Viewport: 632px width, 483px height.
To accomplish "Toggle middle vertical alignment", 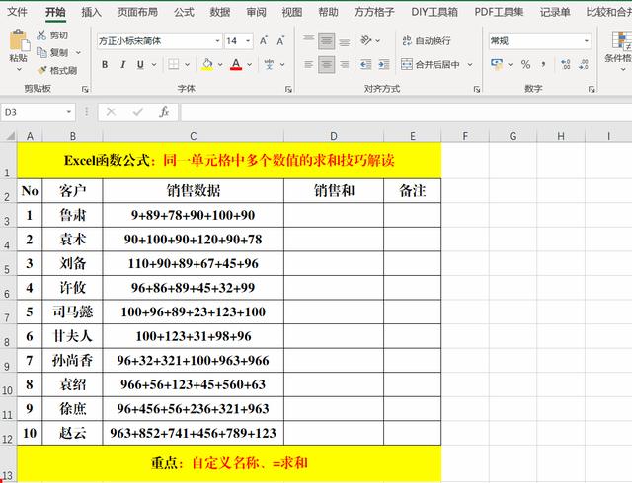I will pyautogui.click(x=326, y=41).
